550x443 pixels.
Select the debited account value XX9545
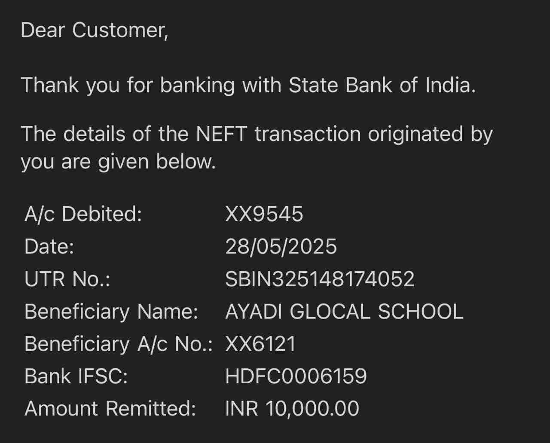(x=264, y=214)
